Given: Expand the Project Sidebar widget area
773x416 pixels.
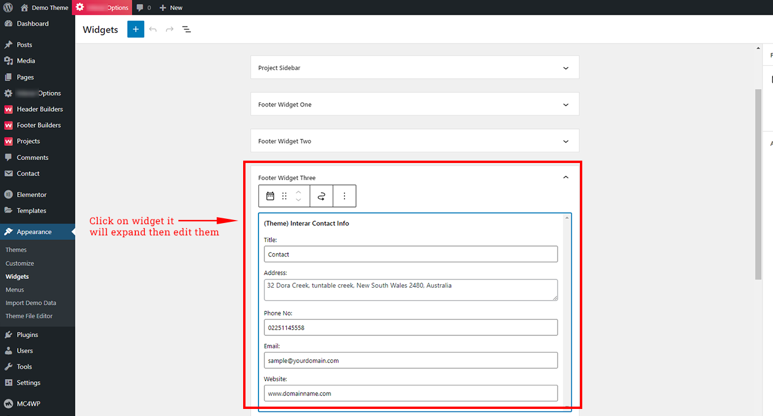Looking at the screenshot, I should click(x=565, y=68).
